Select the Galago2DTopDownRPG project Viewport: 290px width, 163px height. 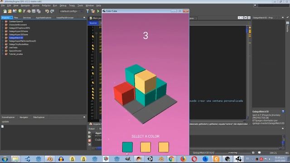pyautogui.click(x=19, y=28)
